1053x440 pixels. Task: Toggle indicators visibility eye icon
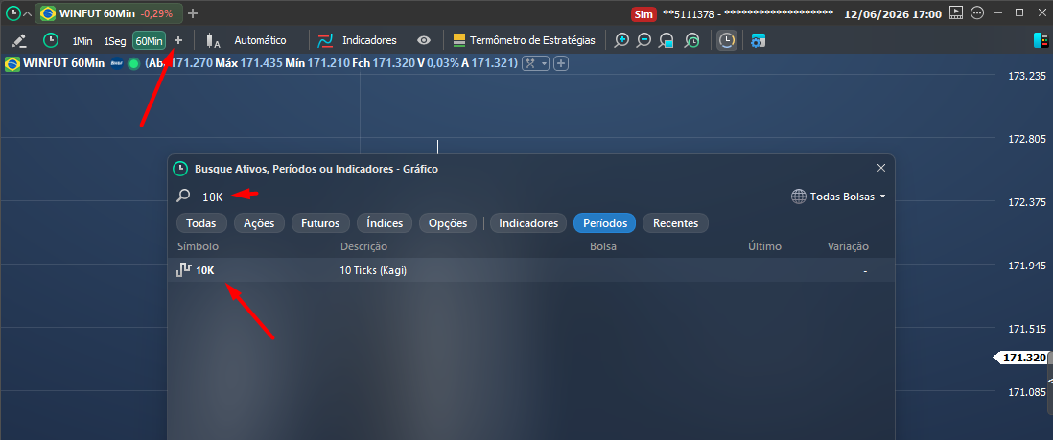pyautogui.click(x=423, y=40)
